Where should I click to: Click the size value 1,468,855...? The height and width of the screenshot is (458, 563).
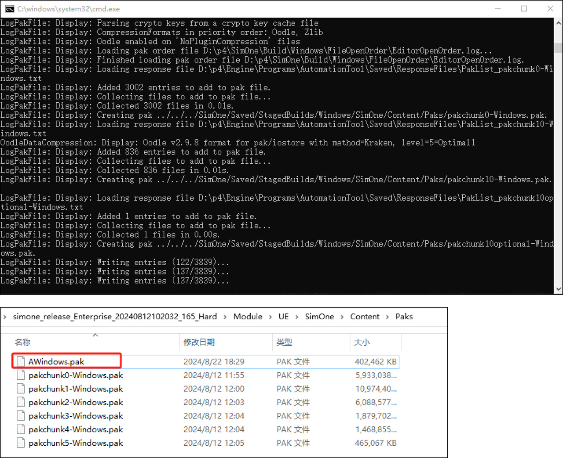(x=376, y=429)
